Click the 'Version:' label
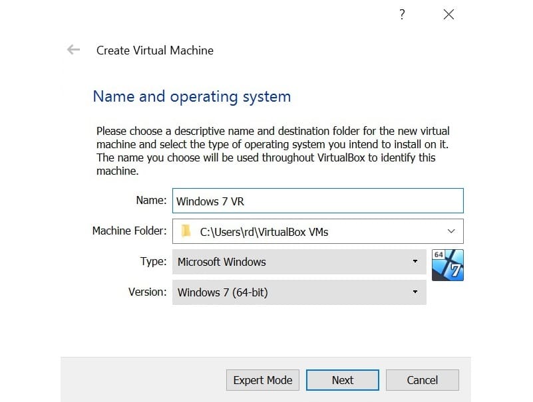533x402 pixels. pyautogui.click(x=148, y=292)
